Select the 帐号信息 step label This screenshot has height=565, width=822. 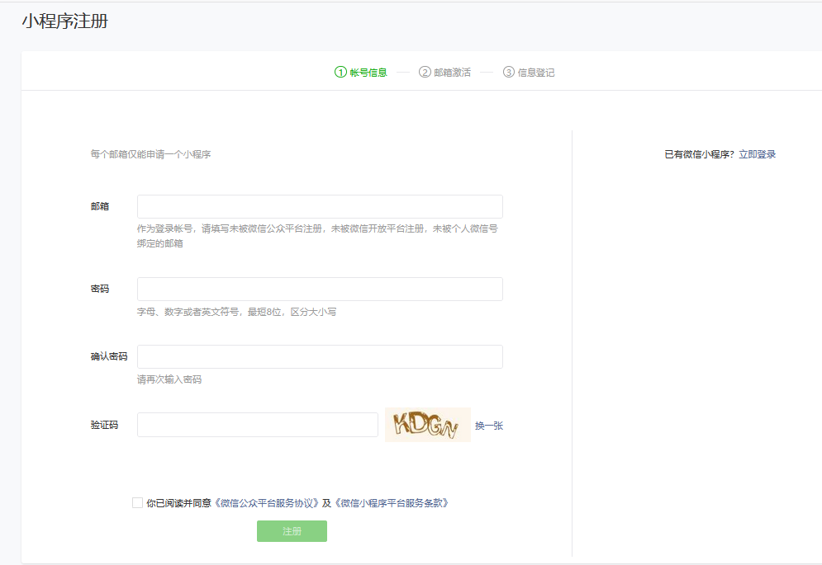coord(368,73)
